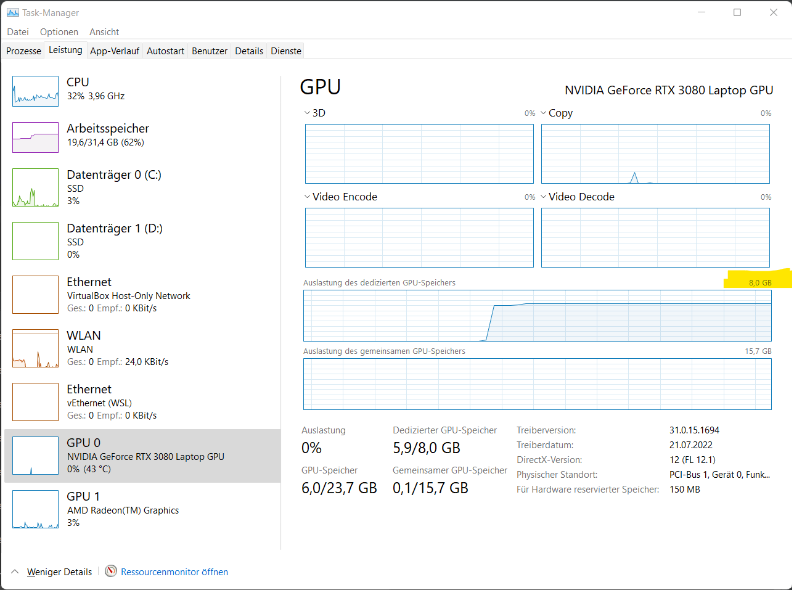Click the Weniger Details button
Viewport: 802px width, 590px height.
pos(59,572)
